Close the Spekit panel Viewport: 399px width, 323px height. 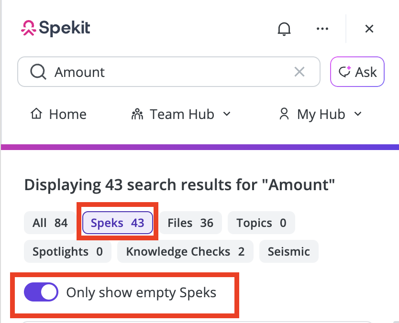point(369,29)
